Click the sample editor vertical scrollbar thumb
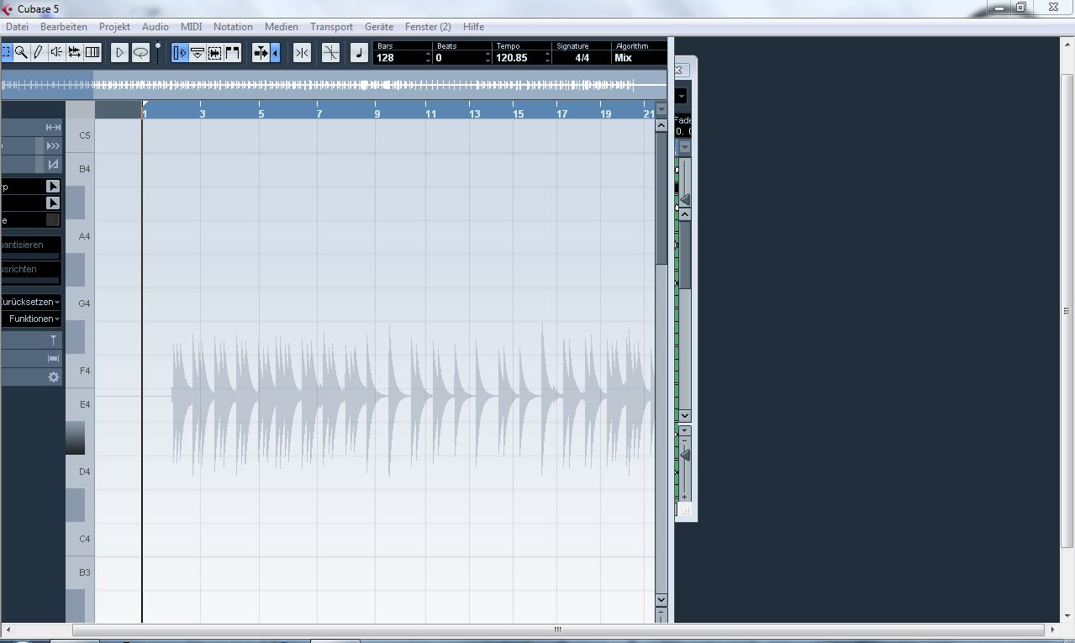Screen dimensions: 1075x643 point(661,198)
